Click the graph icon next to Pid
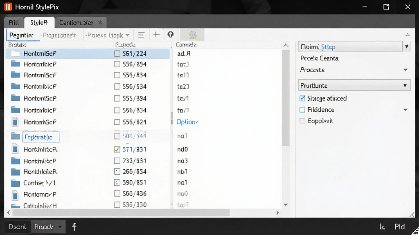 (x=383, y=227)
